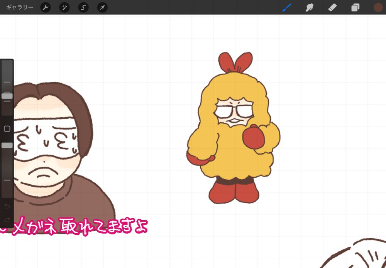Open the Layers panel
386x268 pixels.
(355, 8)
